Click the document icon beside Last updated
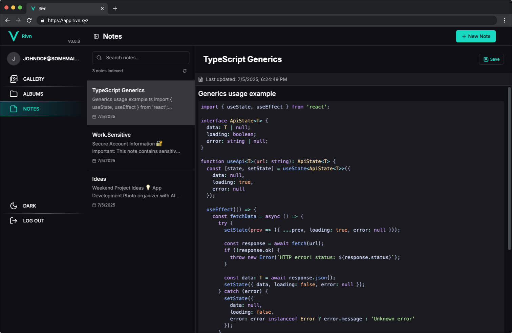This screenshot has width=512, height=333. (x=200, y=79)
